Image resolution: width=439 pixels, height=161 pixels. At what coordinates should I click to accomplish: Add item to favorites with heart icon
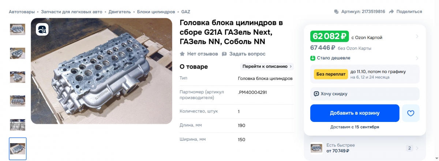pos(410,113)
